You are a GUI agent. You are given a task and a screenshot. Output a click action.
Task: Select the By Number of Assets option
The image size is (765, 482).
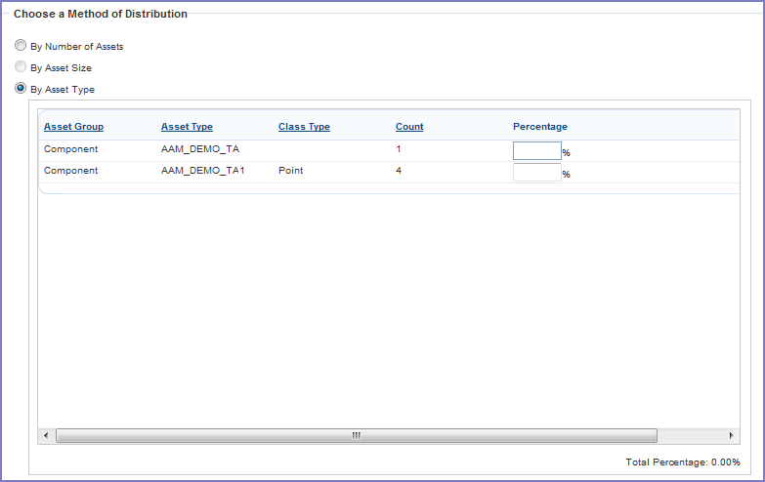coord(21,46)
